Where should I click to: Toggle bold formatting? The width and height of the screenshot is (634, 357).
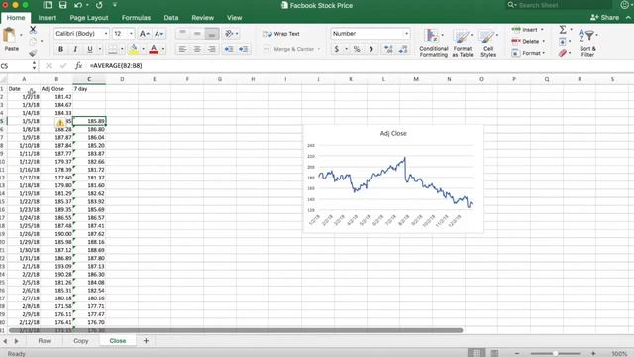click(x=60, y=49)
